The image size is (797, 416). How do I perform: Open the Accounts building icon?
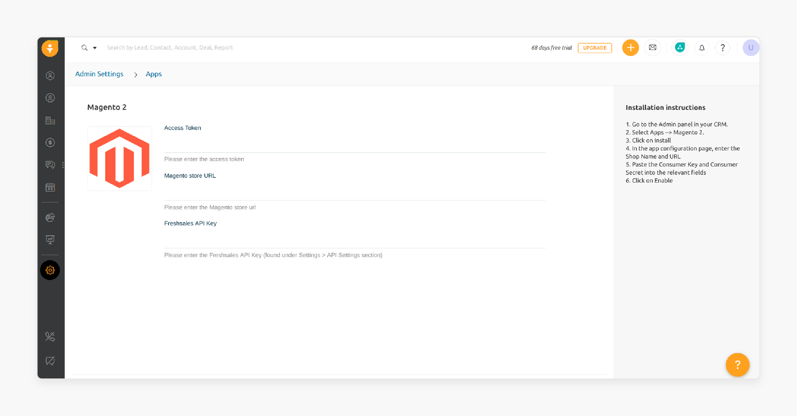pos(50,120)
